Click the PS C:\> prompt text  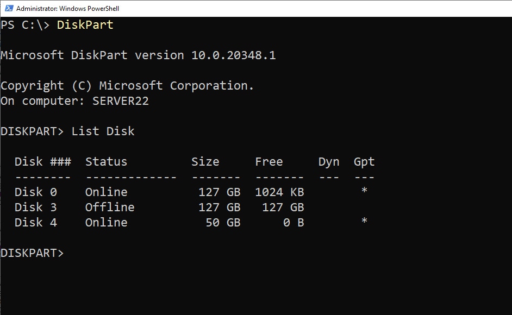(x=25, y=25)
